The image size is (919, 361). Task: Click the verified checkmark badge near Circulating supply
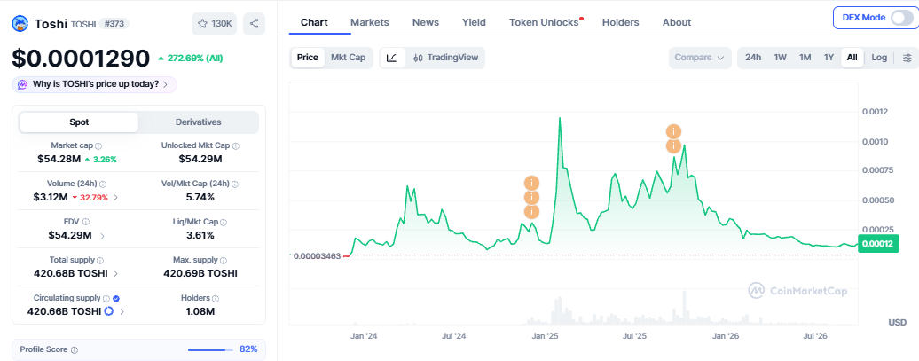[116, 298]
